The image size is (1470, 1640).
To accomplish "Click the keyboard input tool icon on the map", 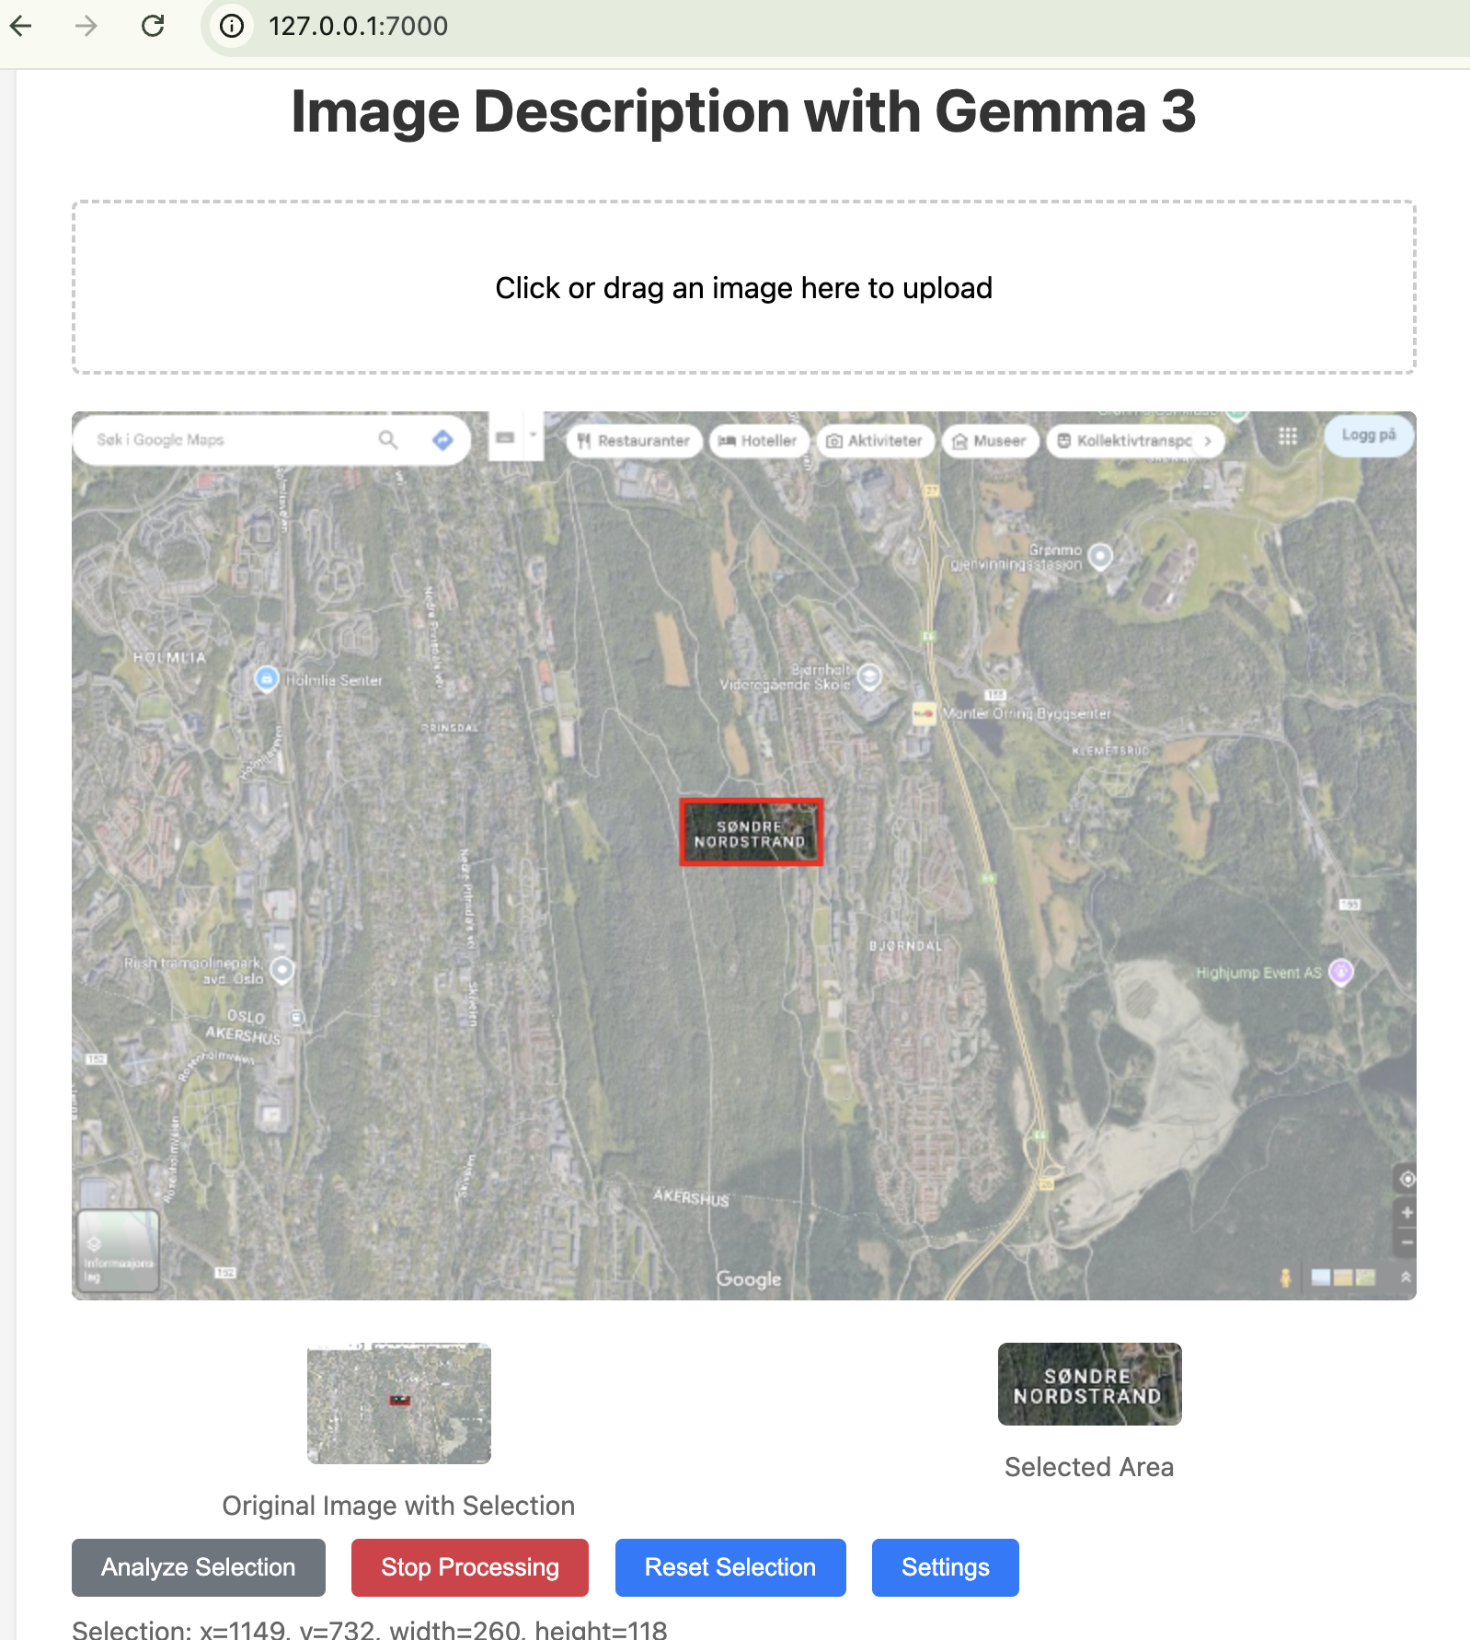I will click(x=505, y=437).
